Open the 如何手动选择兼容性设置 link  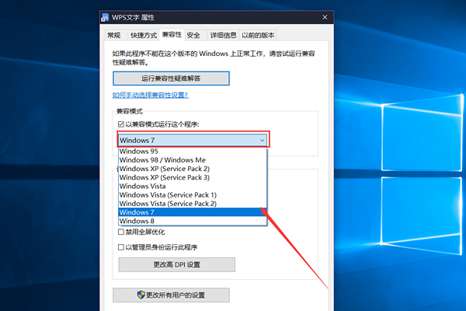click(151, 95)
